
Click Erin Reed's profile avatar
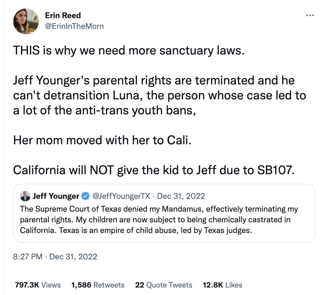[x=26, y=21]
